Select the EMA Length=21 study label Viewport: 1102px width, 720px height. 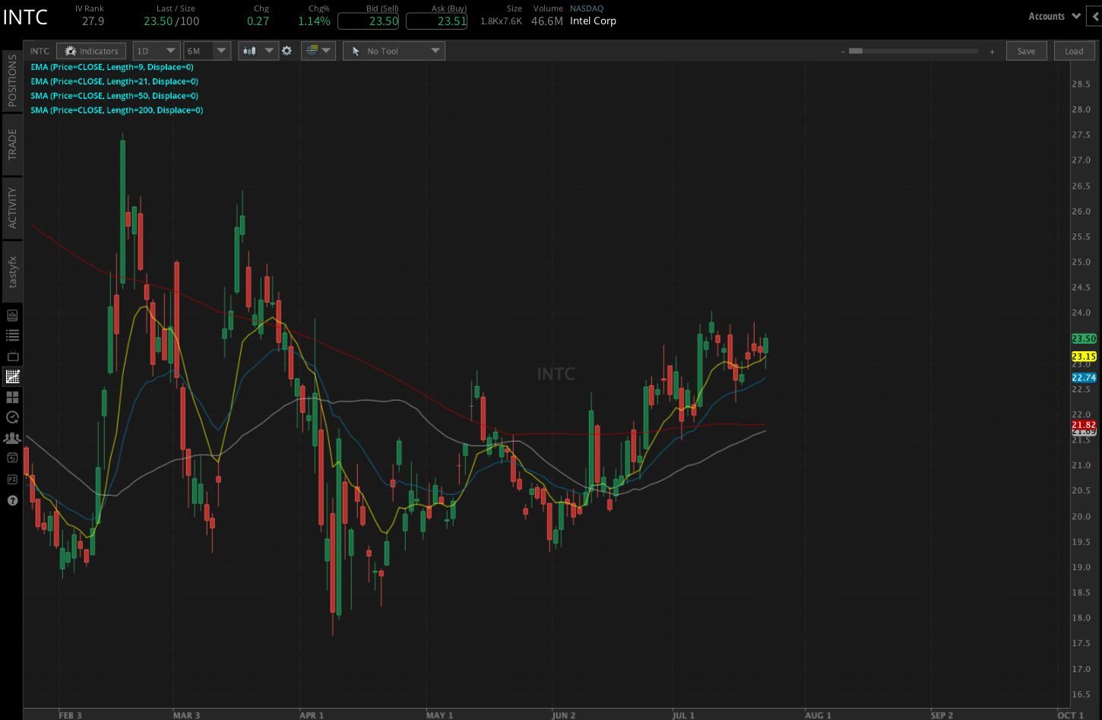coord(114,81)
